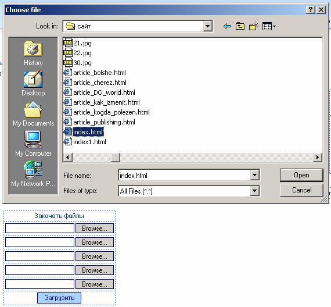
Task: Expand the File name dropdown
Action: point(254,175)
